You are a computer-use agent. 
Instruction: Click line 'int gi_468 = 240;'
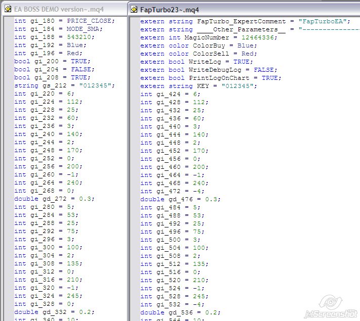tap(174, 183)
